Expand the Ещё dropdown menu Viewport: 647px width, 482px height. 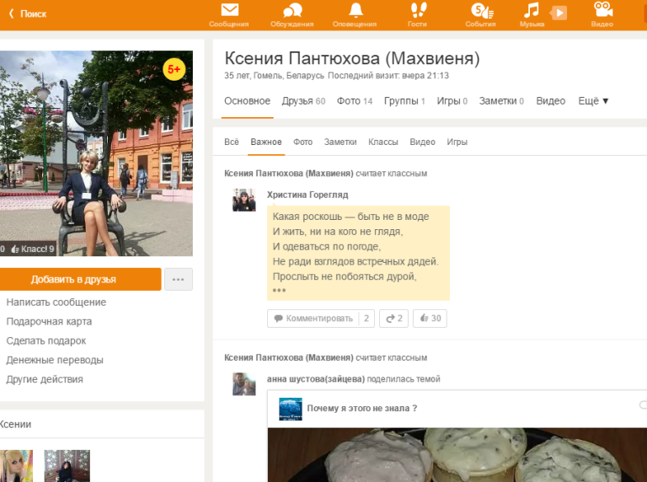(593, 101)
